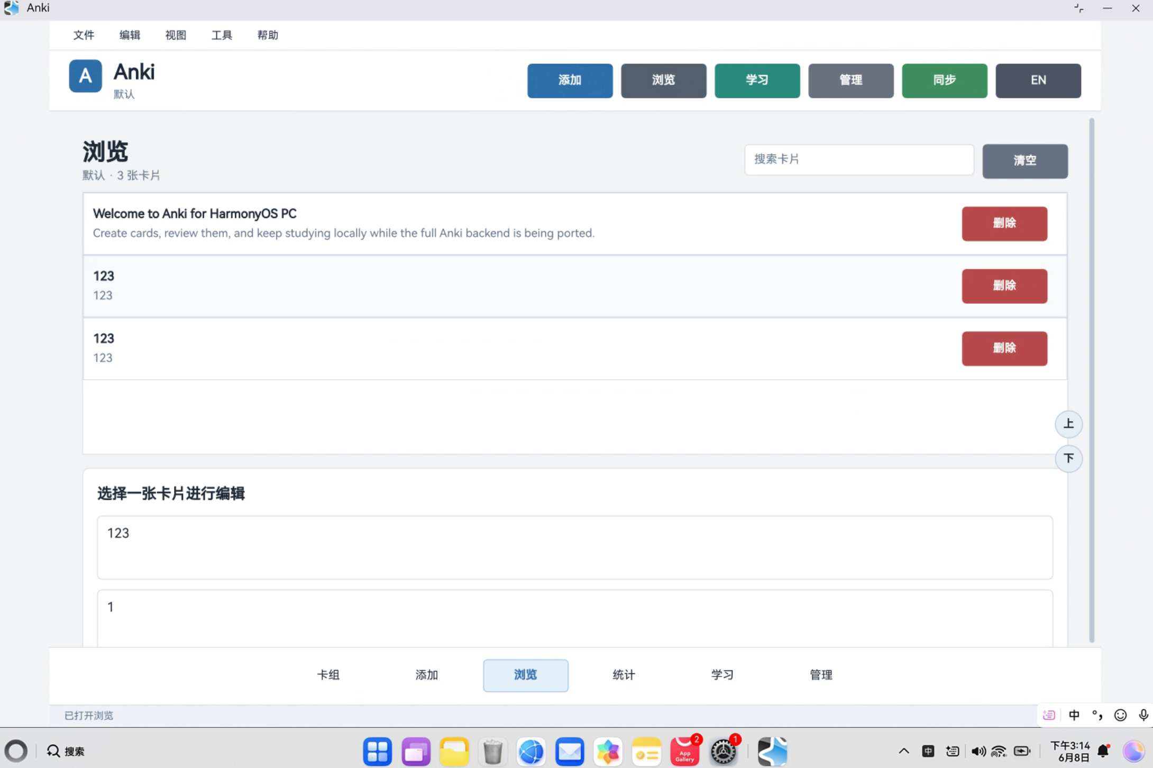1153x768 pixels.
Task: Switch to the 管理 bottom tab
Action: [x=821, y=675]
